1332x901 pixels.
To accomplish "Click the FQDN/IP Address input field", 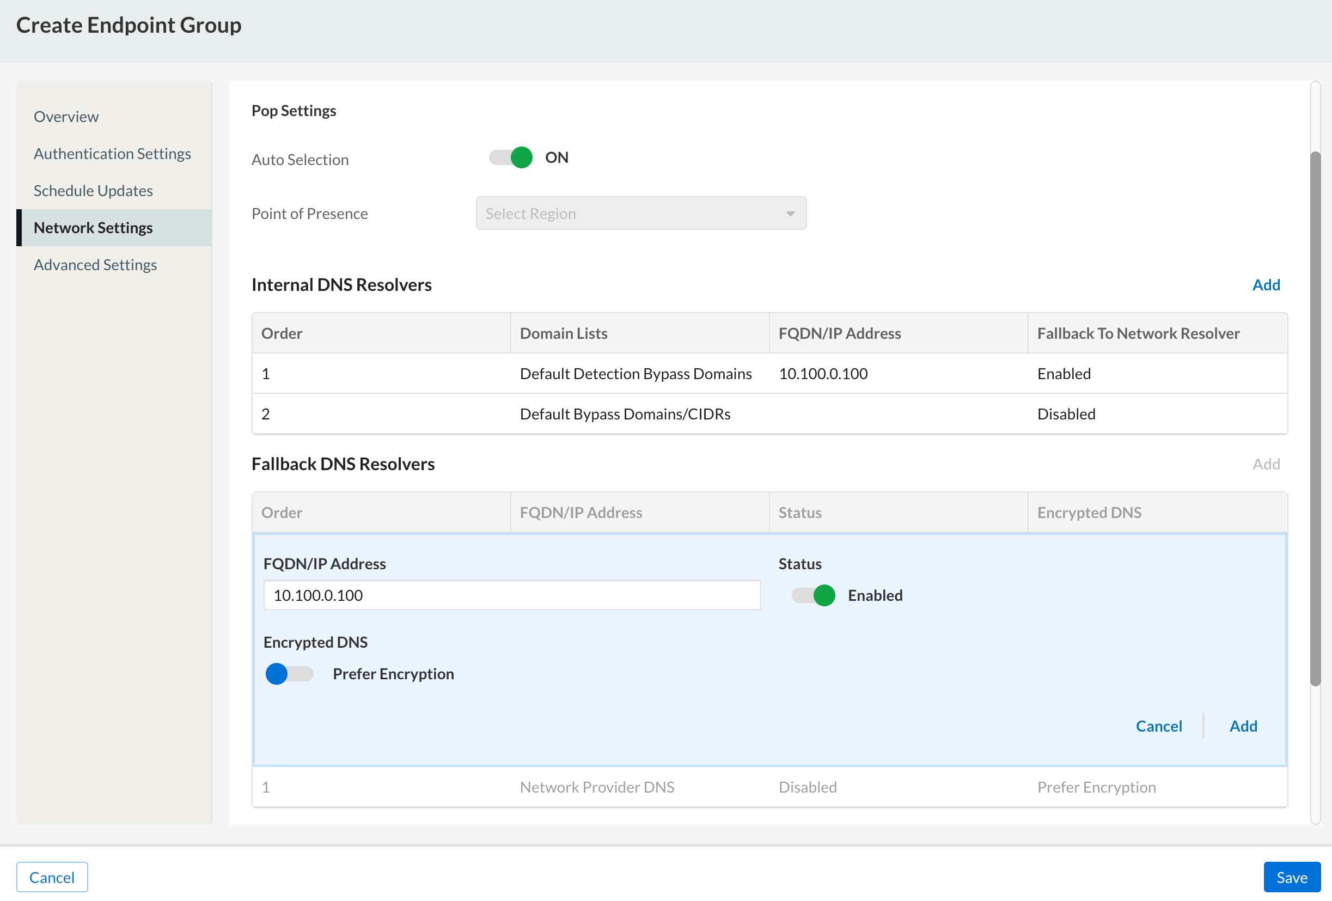I will click(512, 595).
